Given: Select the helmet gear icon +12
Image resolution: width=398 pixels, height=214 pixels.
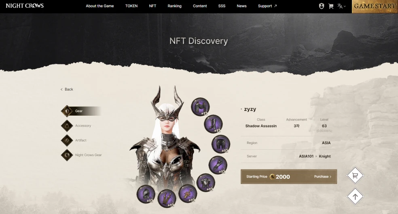Looking at the screenshot, I should click(x=146, y=194).
